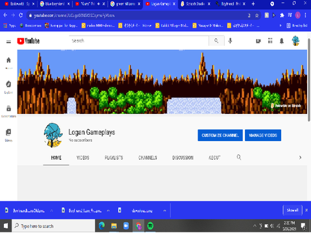Click the Chrome icon in the taskbar

coord(138,226)
